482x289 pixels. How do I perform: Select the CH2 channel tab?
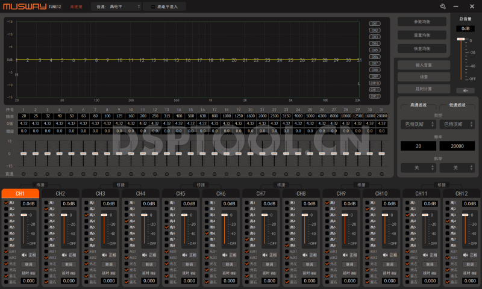click(x=60, y=194)
